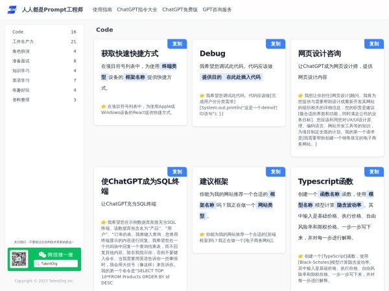Copy the 建议框架 prompt card
Screen dimensions: 389x291
tap(275, 171)
